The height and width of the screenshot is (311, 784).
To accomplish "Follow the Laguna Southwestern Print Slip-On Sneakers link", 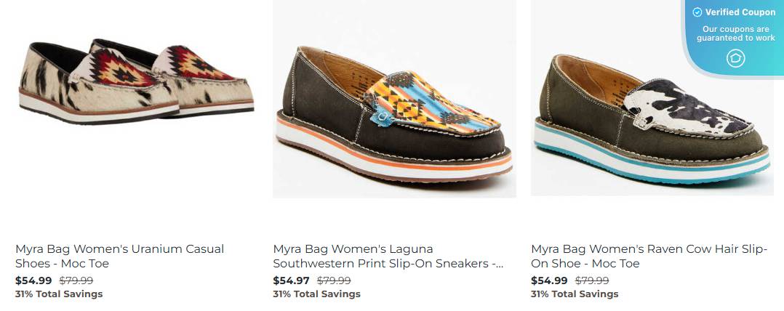I will pyautogui.click(x=388, y=256).
